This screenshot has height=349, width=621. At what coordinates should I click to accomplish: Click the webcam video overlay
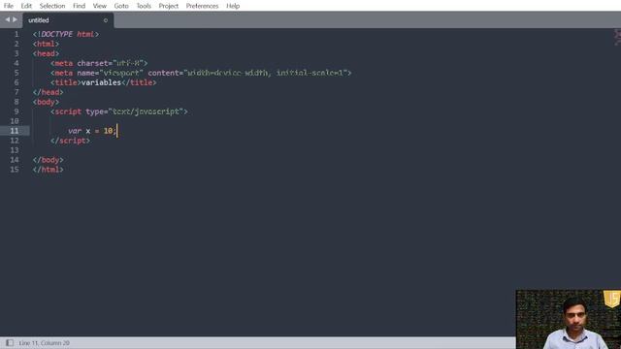tap(569, 319)
